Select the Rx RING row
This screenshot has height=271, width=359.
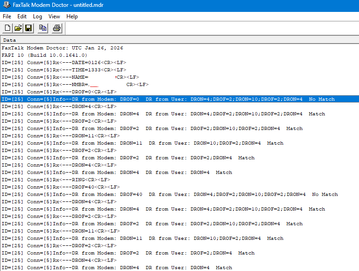179,179
